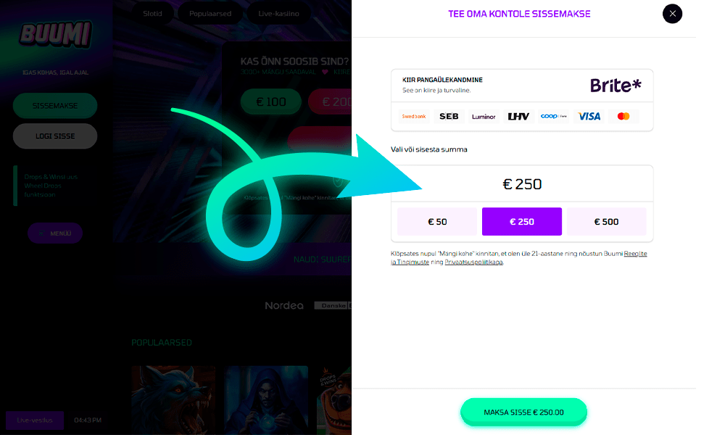Screen dimensions: 725x435
Task: Pick the LHV bank icon
Action: pyautogui.click(x=518, y=116)
